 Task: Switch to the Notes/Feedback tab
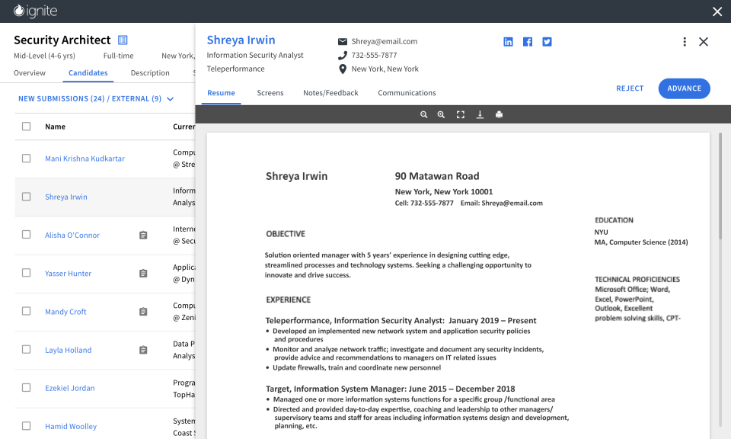(330, 92)
